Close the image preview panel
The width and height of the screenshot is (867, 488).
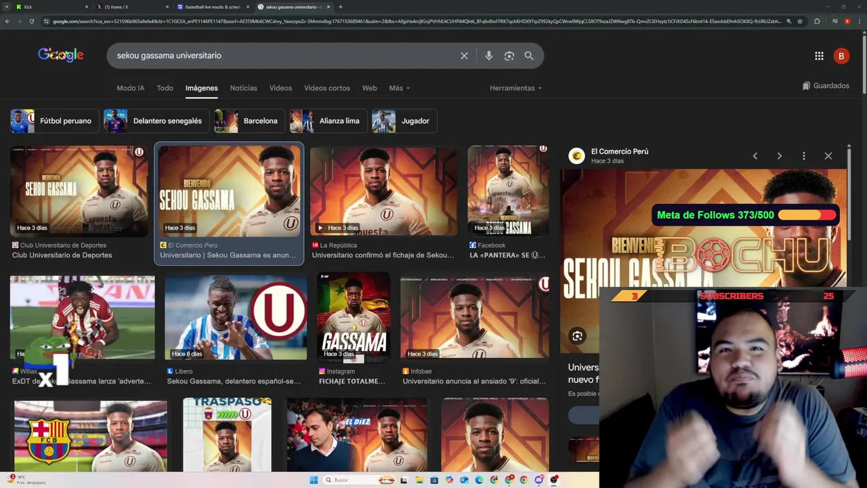tap(828, 156)
